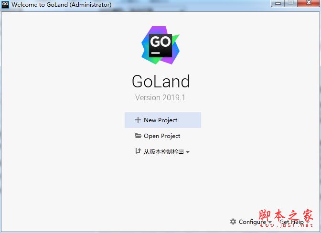Screen dimensions: 321x233
Task: Click the GoLand title bar icon
Action: [5, 4]
